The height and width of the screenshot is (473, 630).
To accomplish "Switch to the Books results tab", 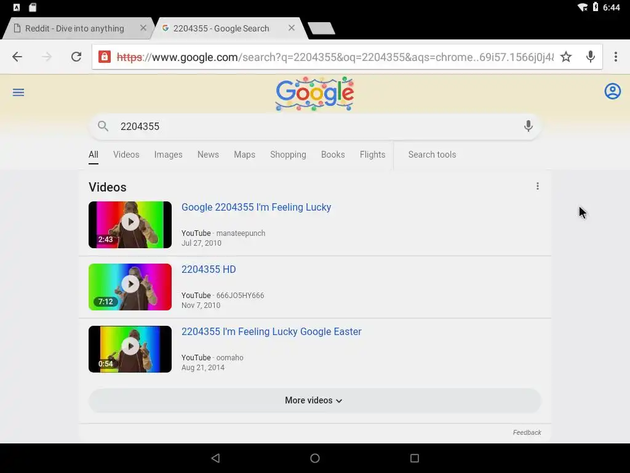I will click(x=333, y=155).
